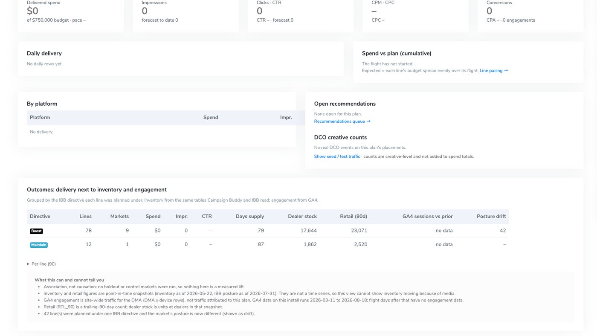Click the Daily delivery heading
This screenshot has height=336, width=597.
tap(44, 53)
